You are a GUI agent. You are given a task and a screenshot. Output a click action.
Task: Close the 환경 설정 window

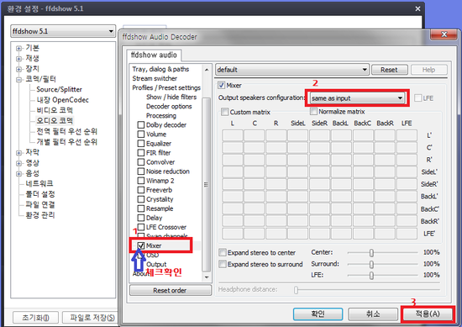click(x=417, y=9)
